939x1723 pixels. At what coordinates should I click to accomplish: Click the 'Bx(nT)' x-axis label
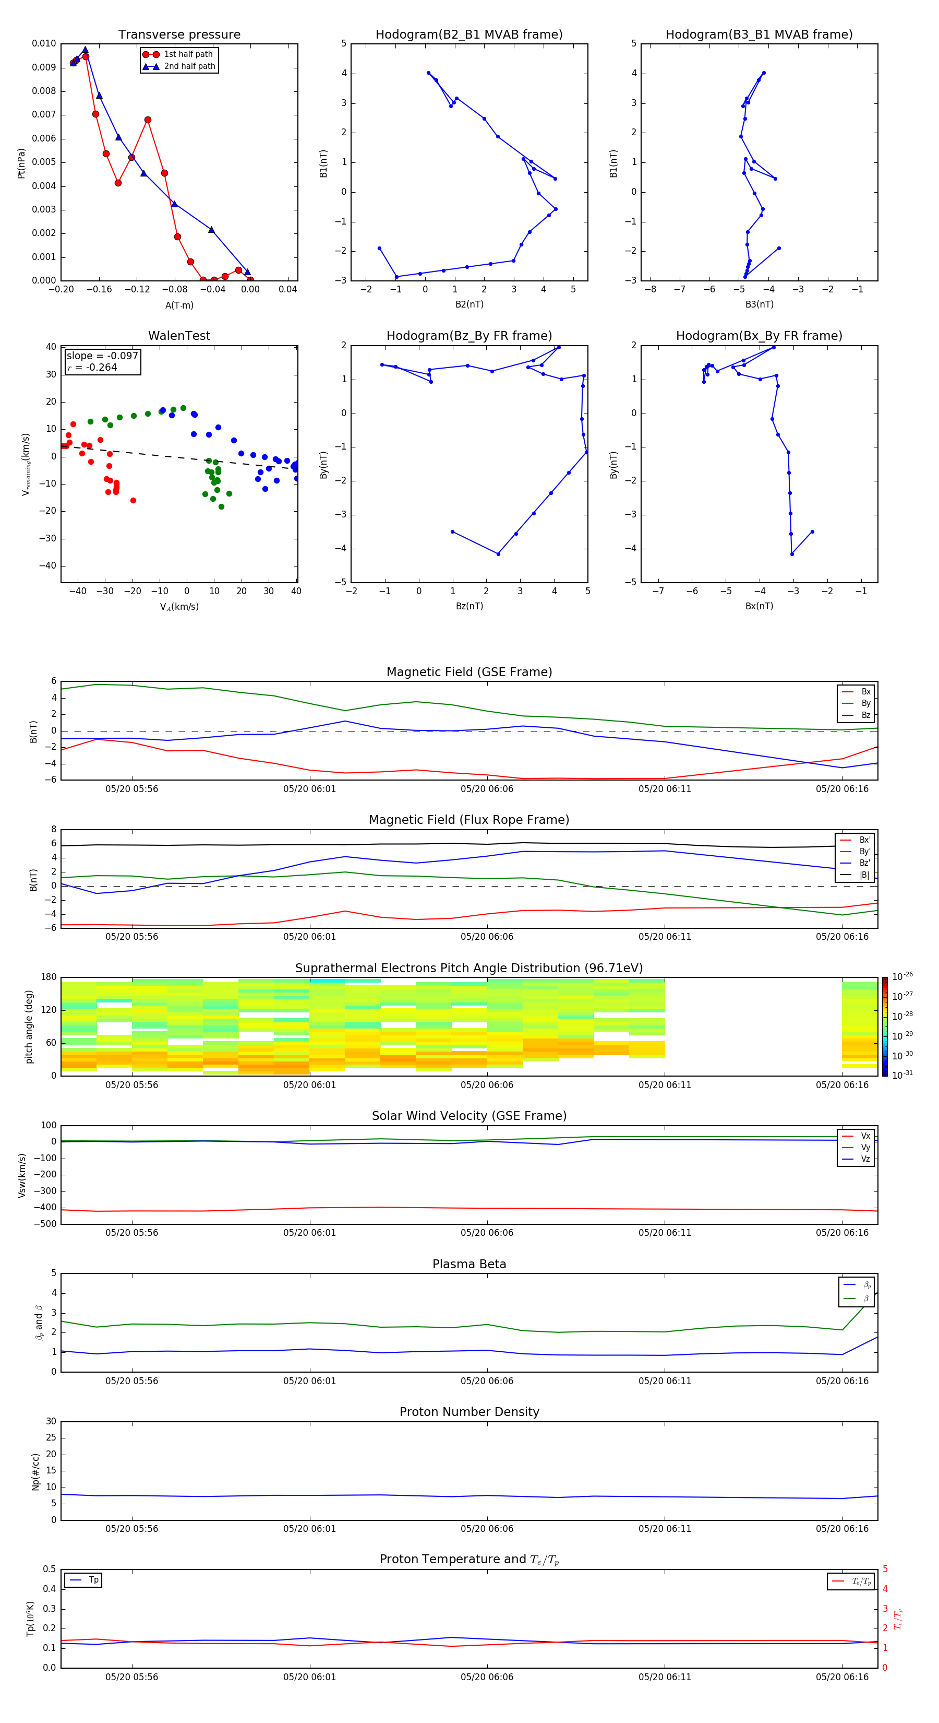pyautogui.click(x=759, y=606)
